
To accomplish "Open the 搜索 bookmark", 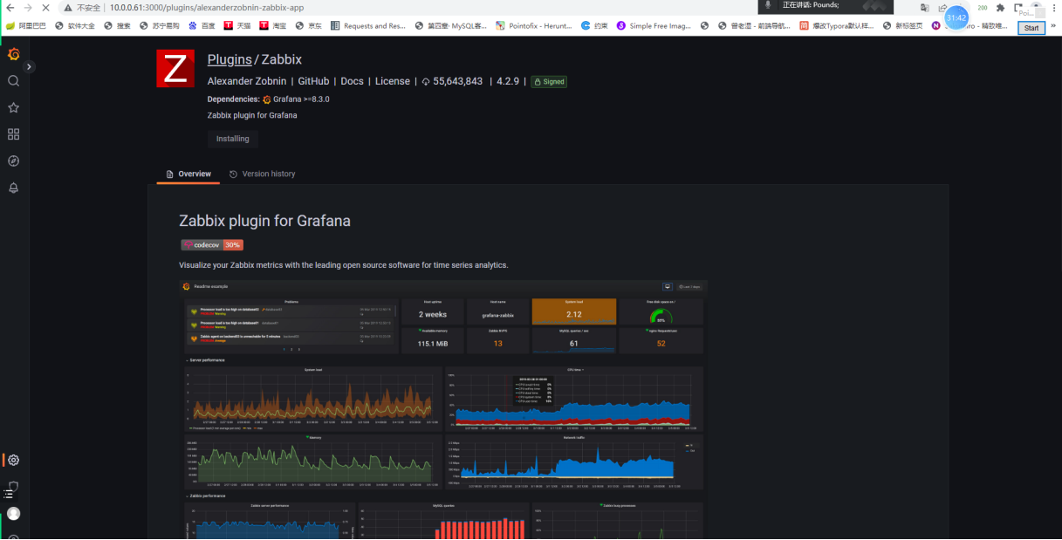I will tap(118, 26).
